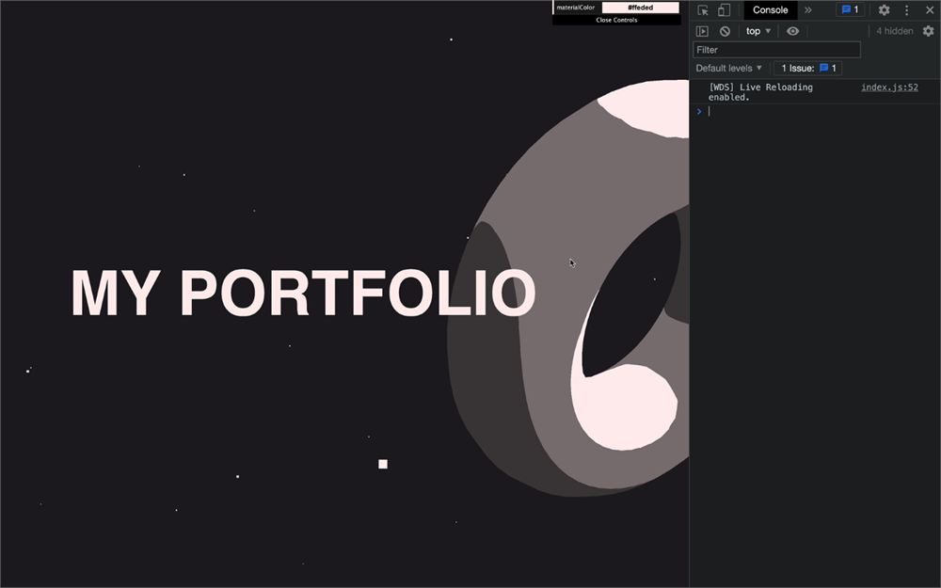Open the 1 Issue button
The height and width of the screenshot is (588, 941).
[x=807, y=69]
